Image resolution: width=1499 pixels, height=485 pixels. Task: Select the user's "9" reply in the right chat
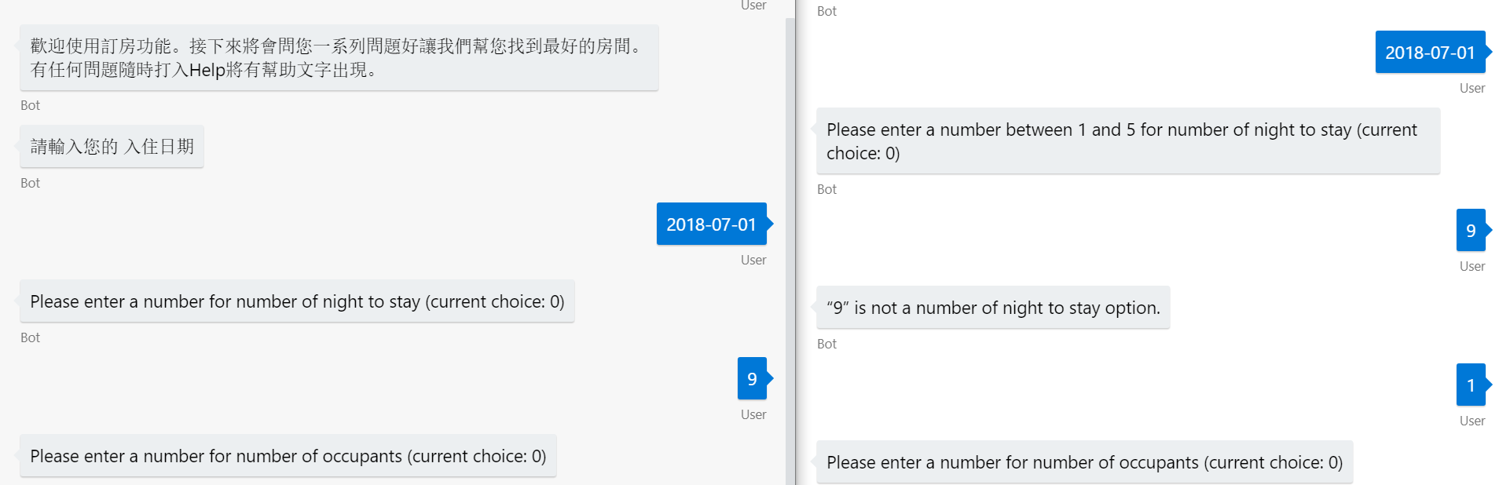tap(1470, 231)
